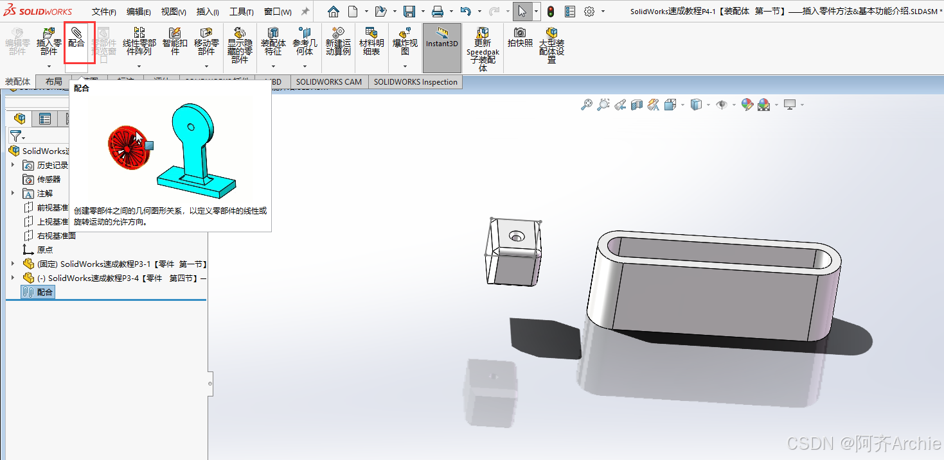Click the Select cursor tool
The height and width of the screenshot is (460, 944).
[522, 12]
